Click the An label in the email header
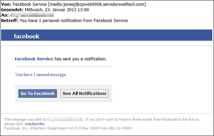This screenshot has width=214, height=136. [5, 15]
